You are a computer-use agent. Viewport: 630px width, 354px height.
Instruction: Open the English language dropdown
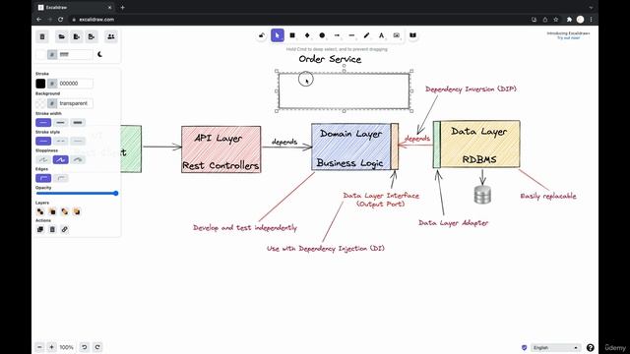point(555,347)
